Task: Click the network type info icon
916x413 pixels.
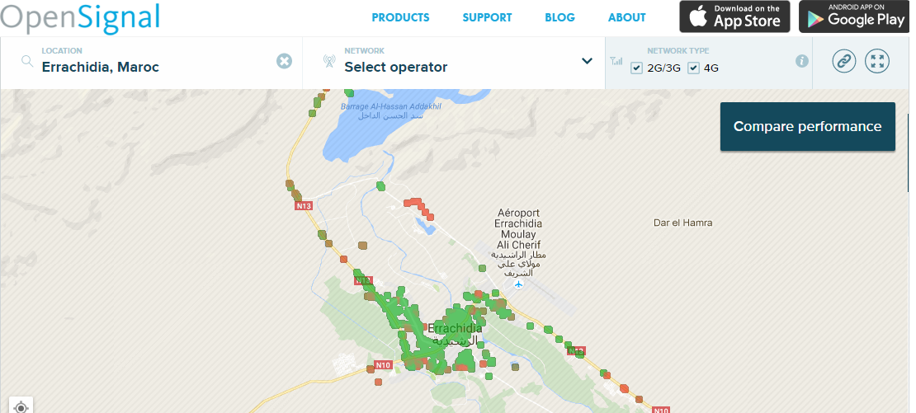Action: [x=802, y=61]
